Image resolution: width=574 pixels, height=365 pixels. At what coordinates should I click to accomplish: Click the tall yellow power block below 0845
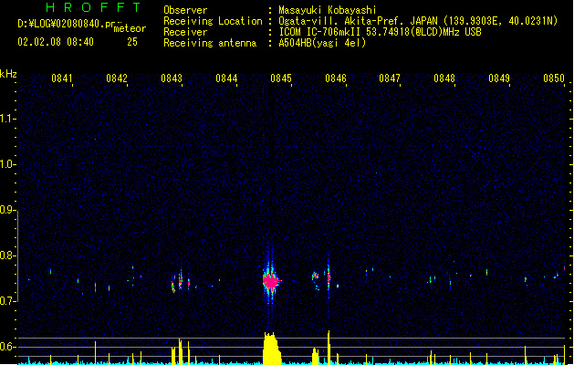[x=272, y=349]
